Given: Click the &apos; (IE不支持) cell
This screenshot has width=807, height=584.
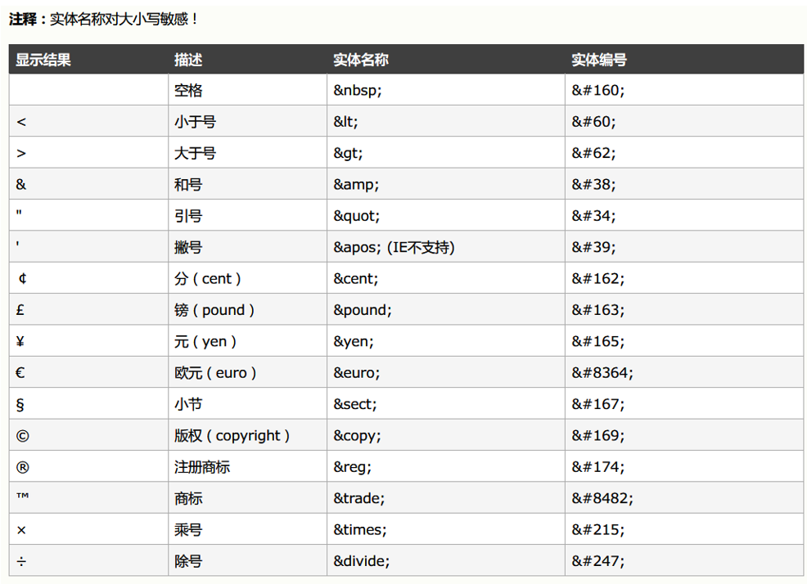Looking at the screenshot, I should click(x=446, y=247).
